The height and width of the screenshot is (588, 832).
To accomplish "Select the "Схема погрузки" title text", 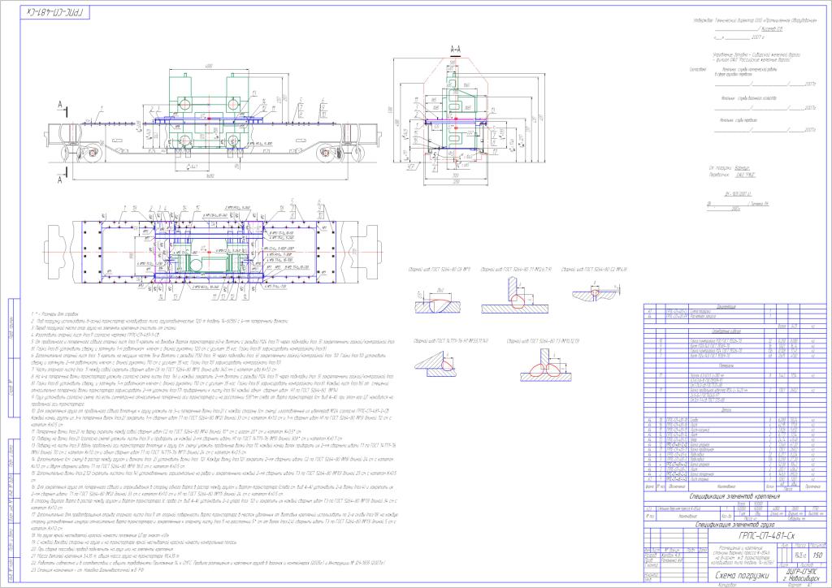I will click(741, 575).
